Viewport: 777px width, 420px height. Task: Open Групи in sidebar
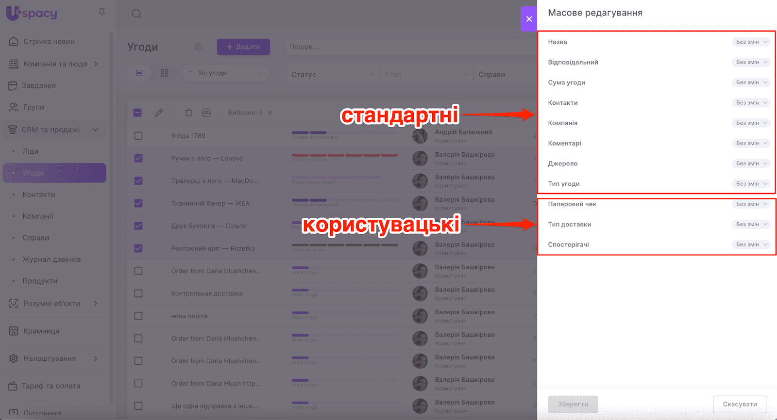(x=34, y=107)
